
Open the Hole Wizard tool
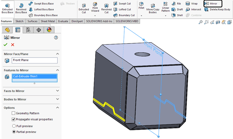click(x=95, y=5)
